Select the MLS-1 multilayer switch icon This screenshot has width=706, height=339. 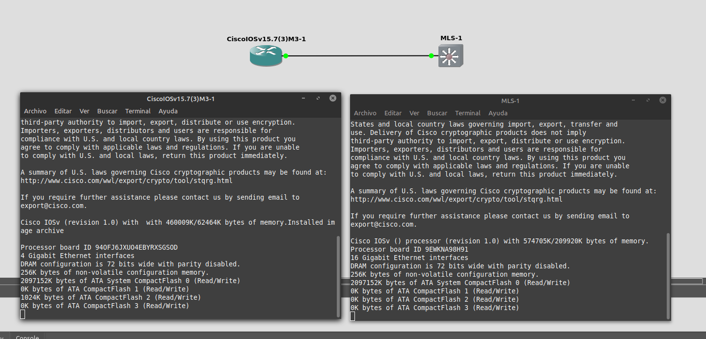pyautogui.click(x=450, y=56)
